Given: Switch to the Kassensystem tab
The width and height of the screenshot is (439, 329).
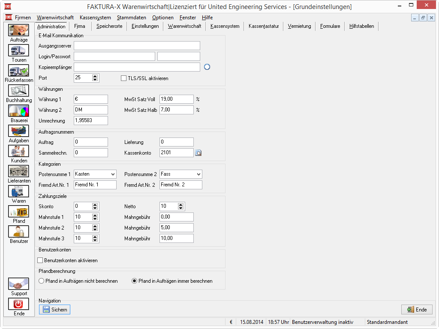Looking at the screenshot, I should [225, 26].
